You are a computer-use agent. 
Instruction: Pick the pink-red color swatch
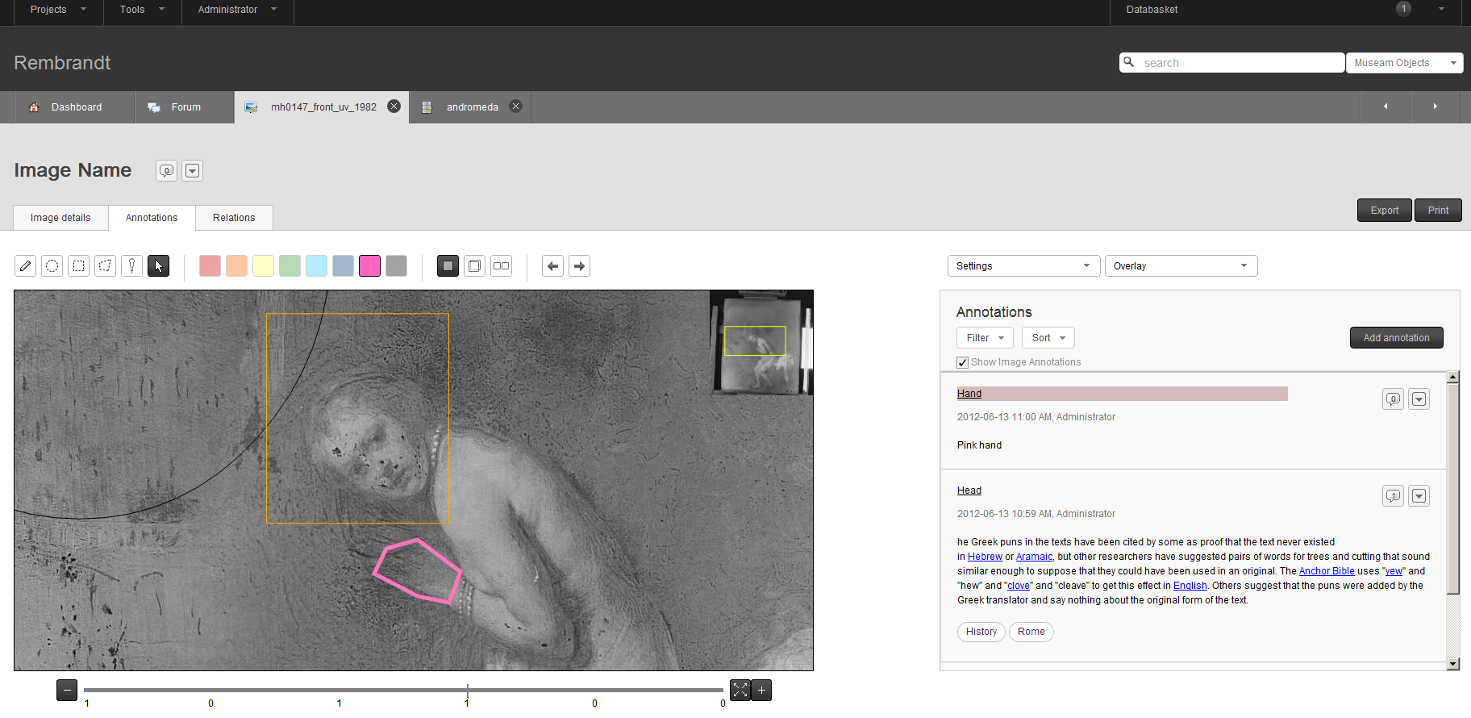210,265
